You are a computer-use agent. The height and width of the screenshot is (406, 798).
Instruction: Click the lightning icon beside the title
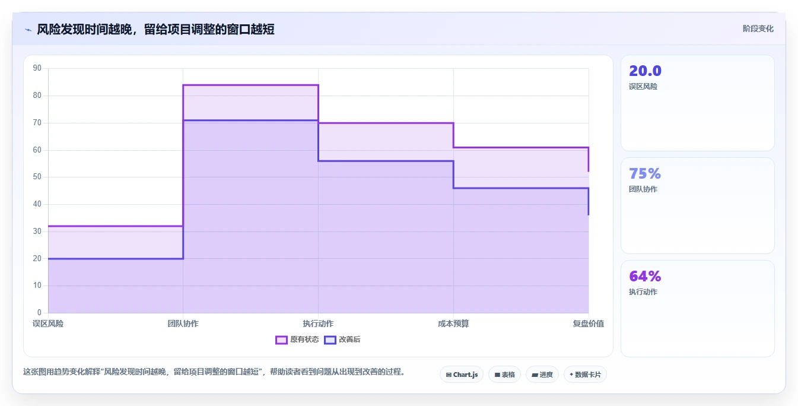(x=28, y=30)
